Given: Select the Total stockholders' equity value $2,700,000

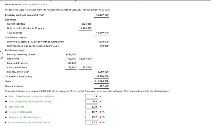Looking at the screenshot, I should [x=102, y=76].
